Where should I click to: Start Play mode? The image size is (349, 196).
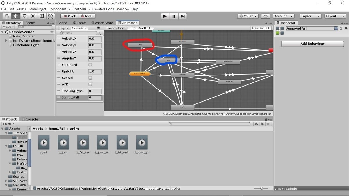pyautogui.click(x=165, y=16)
